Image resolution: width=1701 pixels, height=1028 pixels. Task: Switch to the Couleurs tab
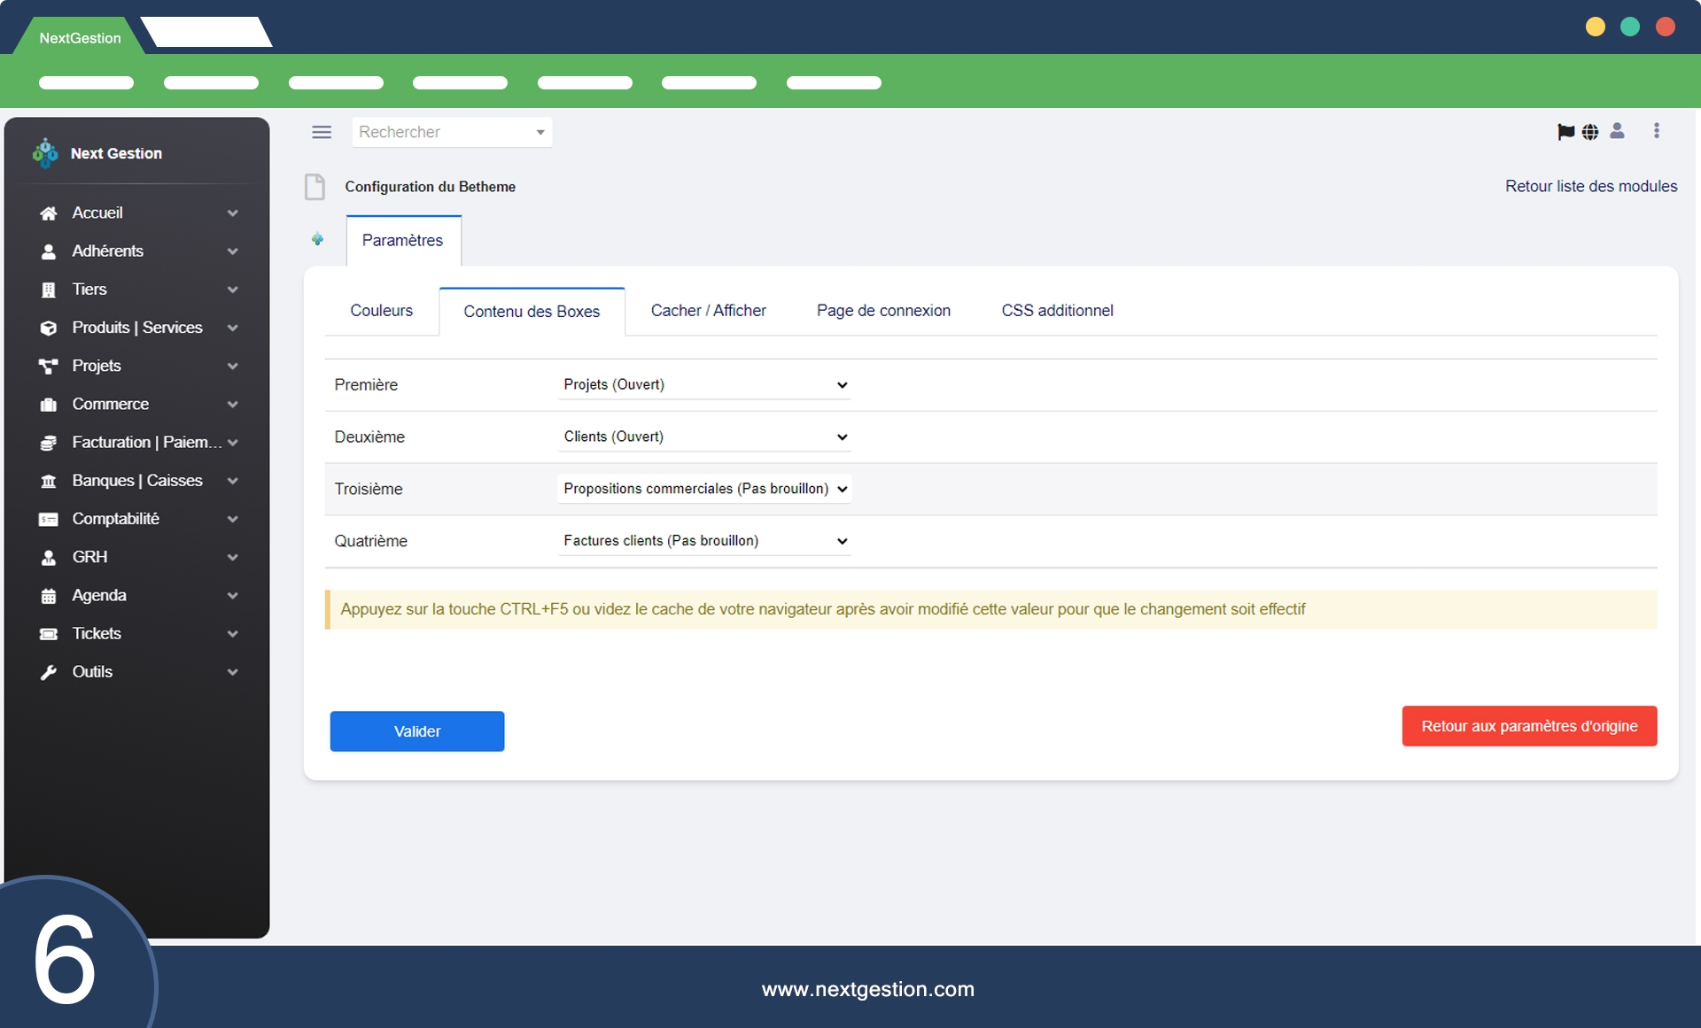381,311
